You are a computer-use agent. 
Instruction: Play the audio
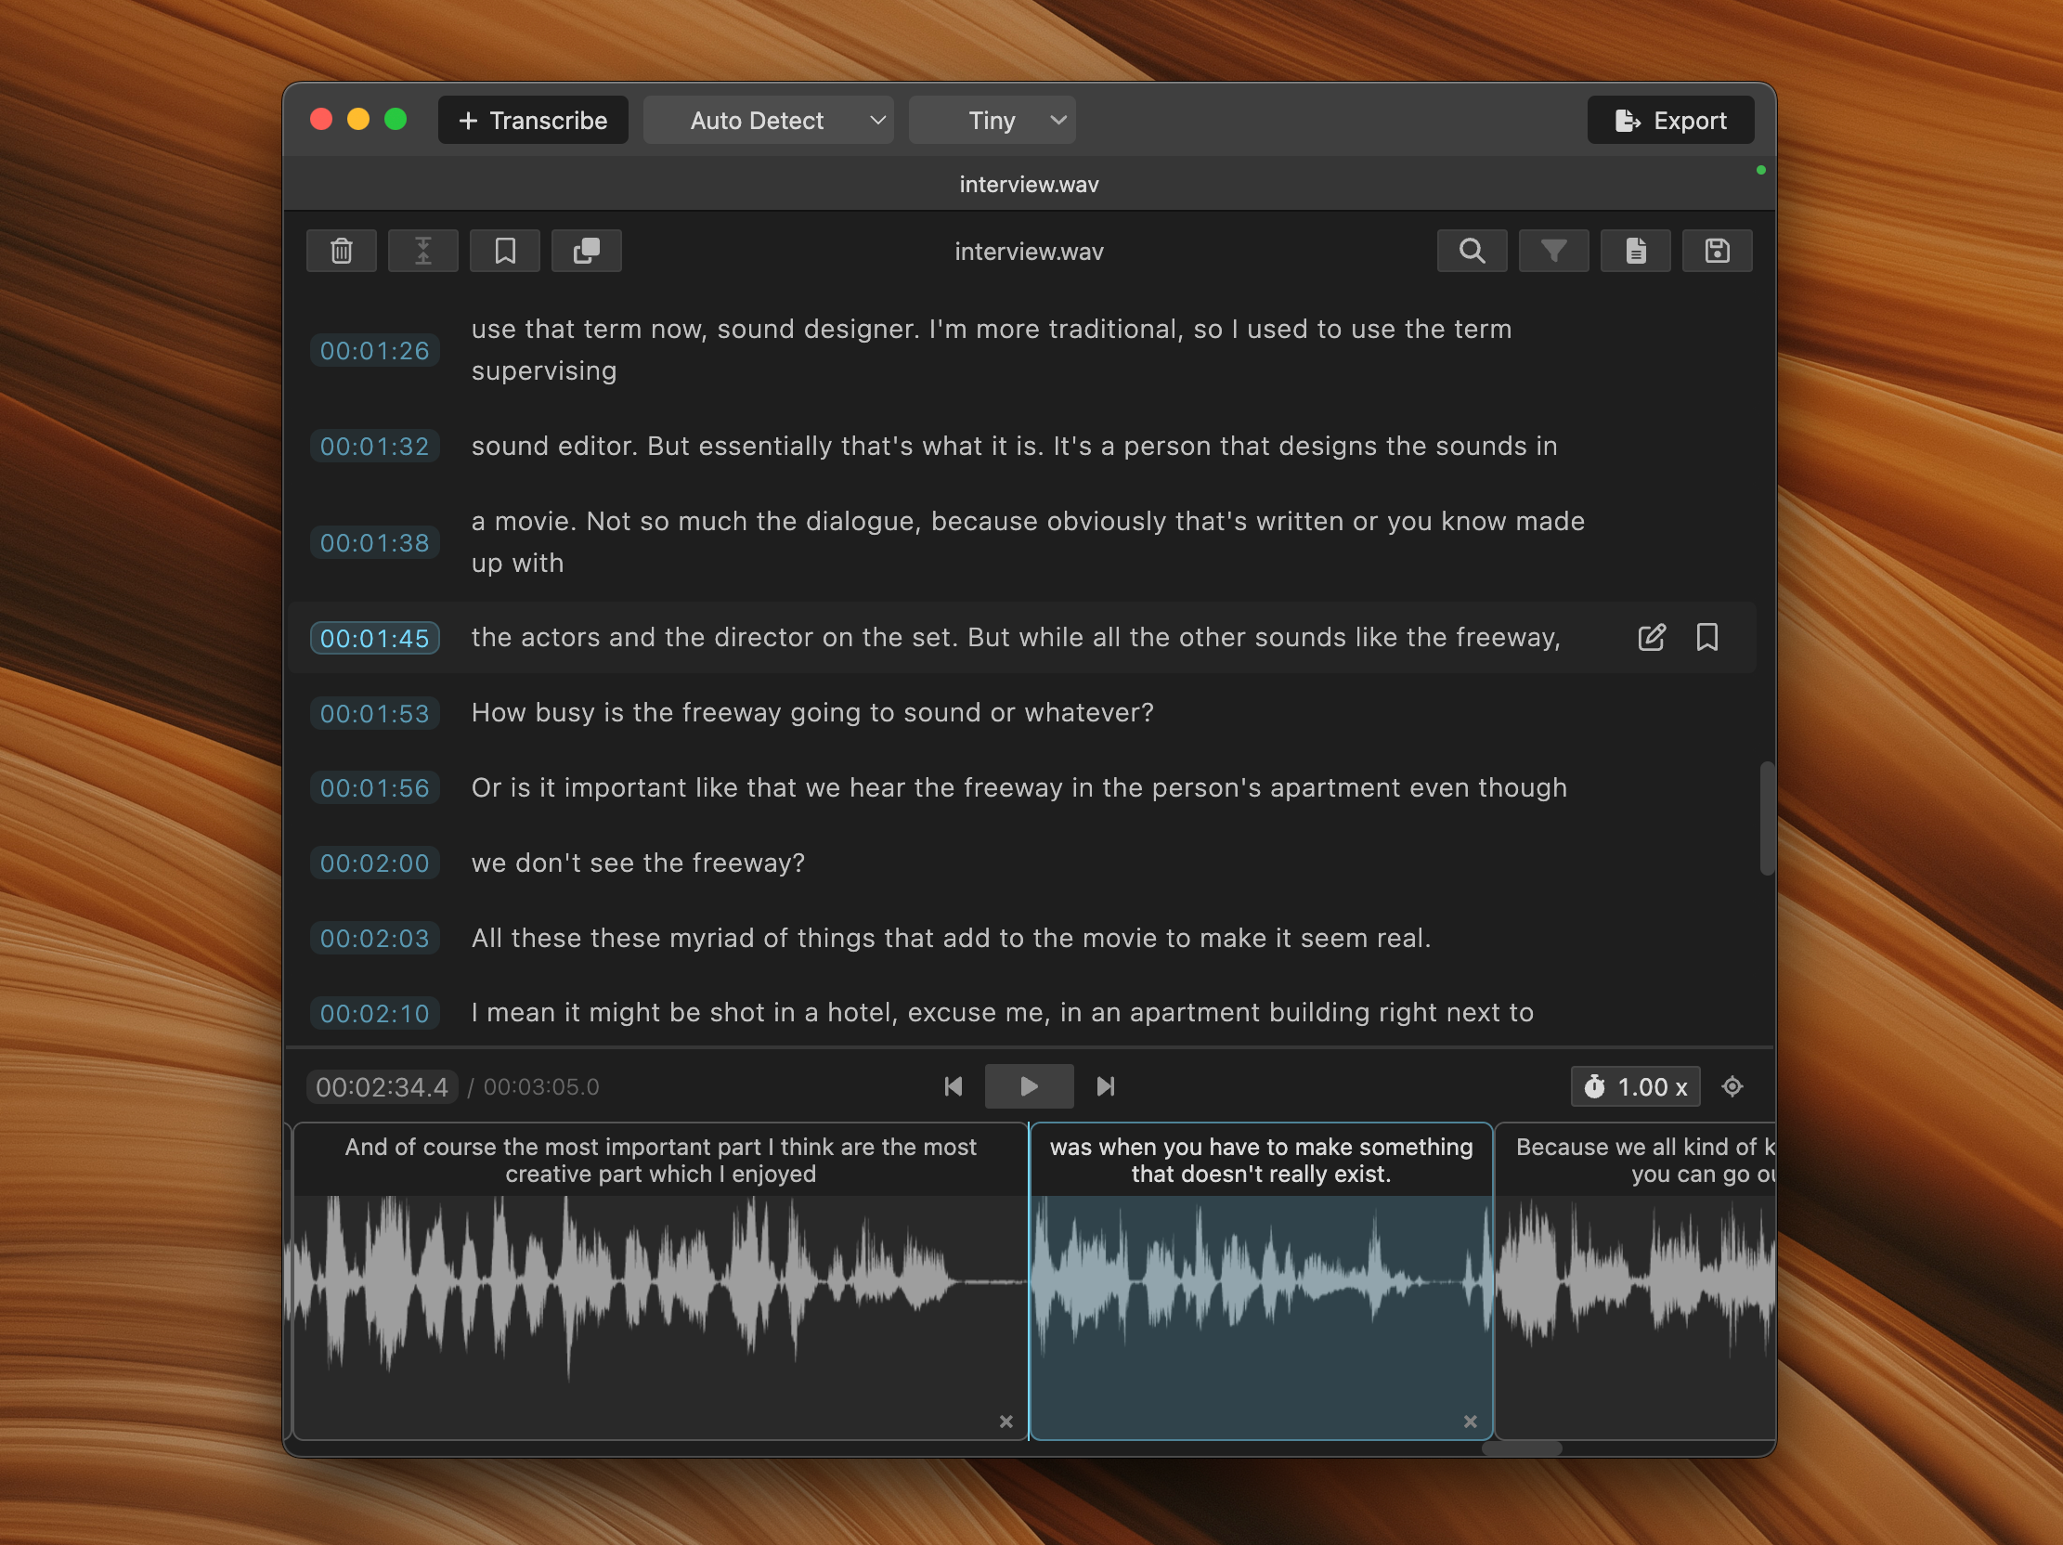(1029, 1086)
